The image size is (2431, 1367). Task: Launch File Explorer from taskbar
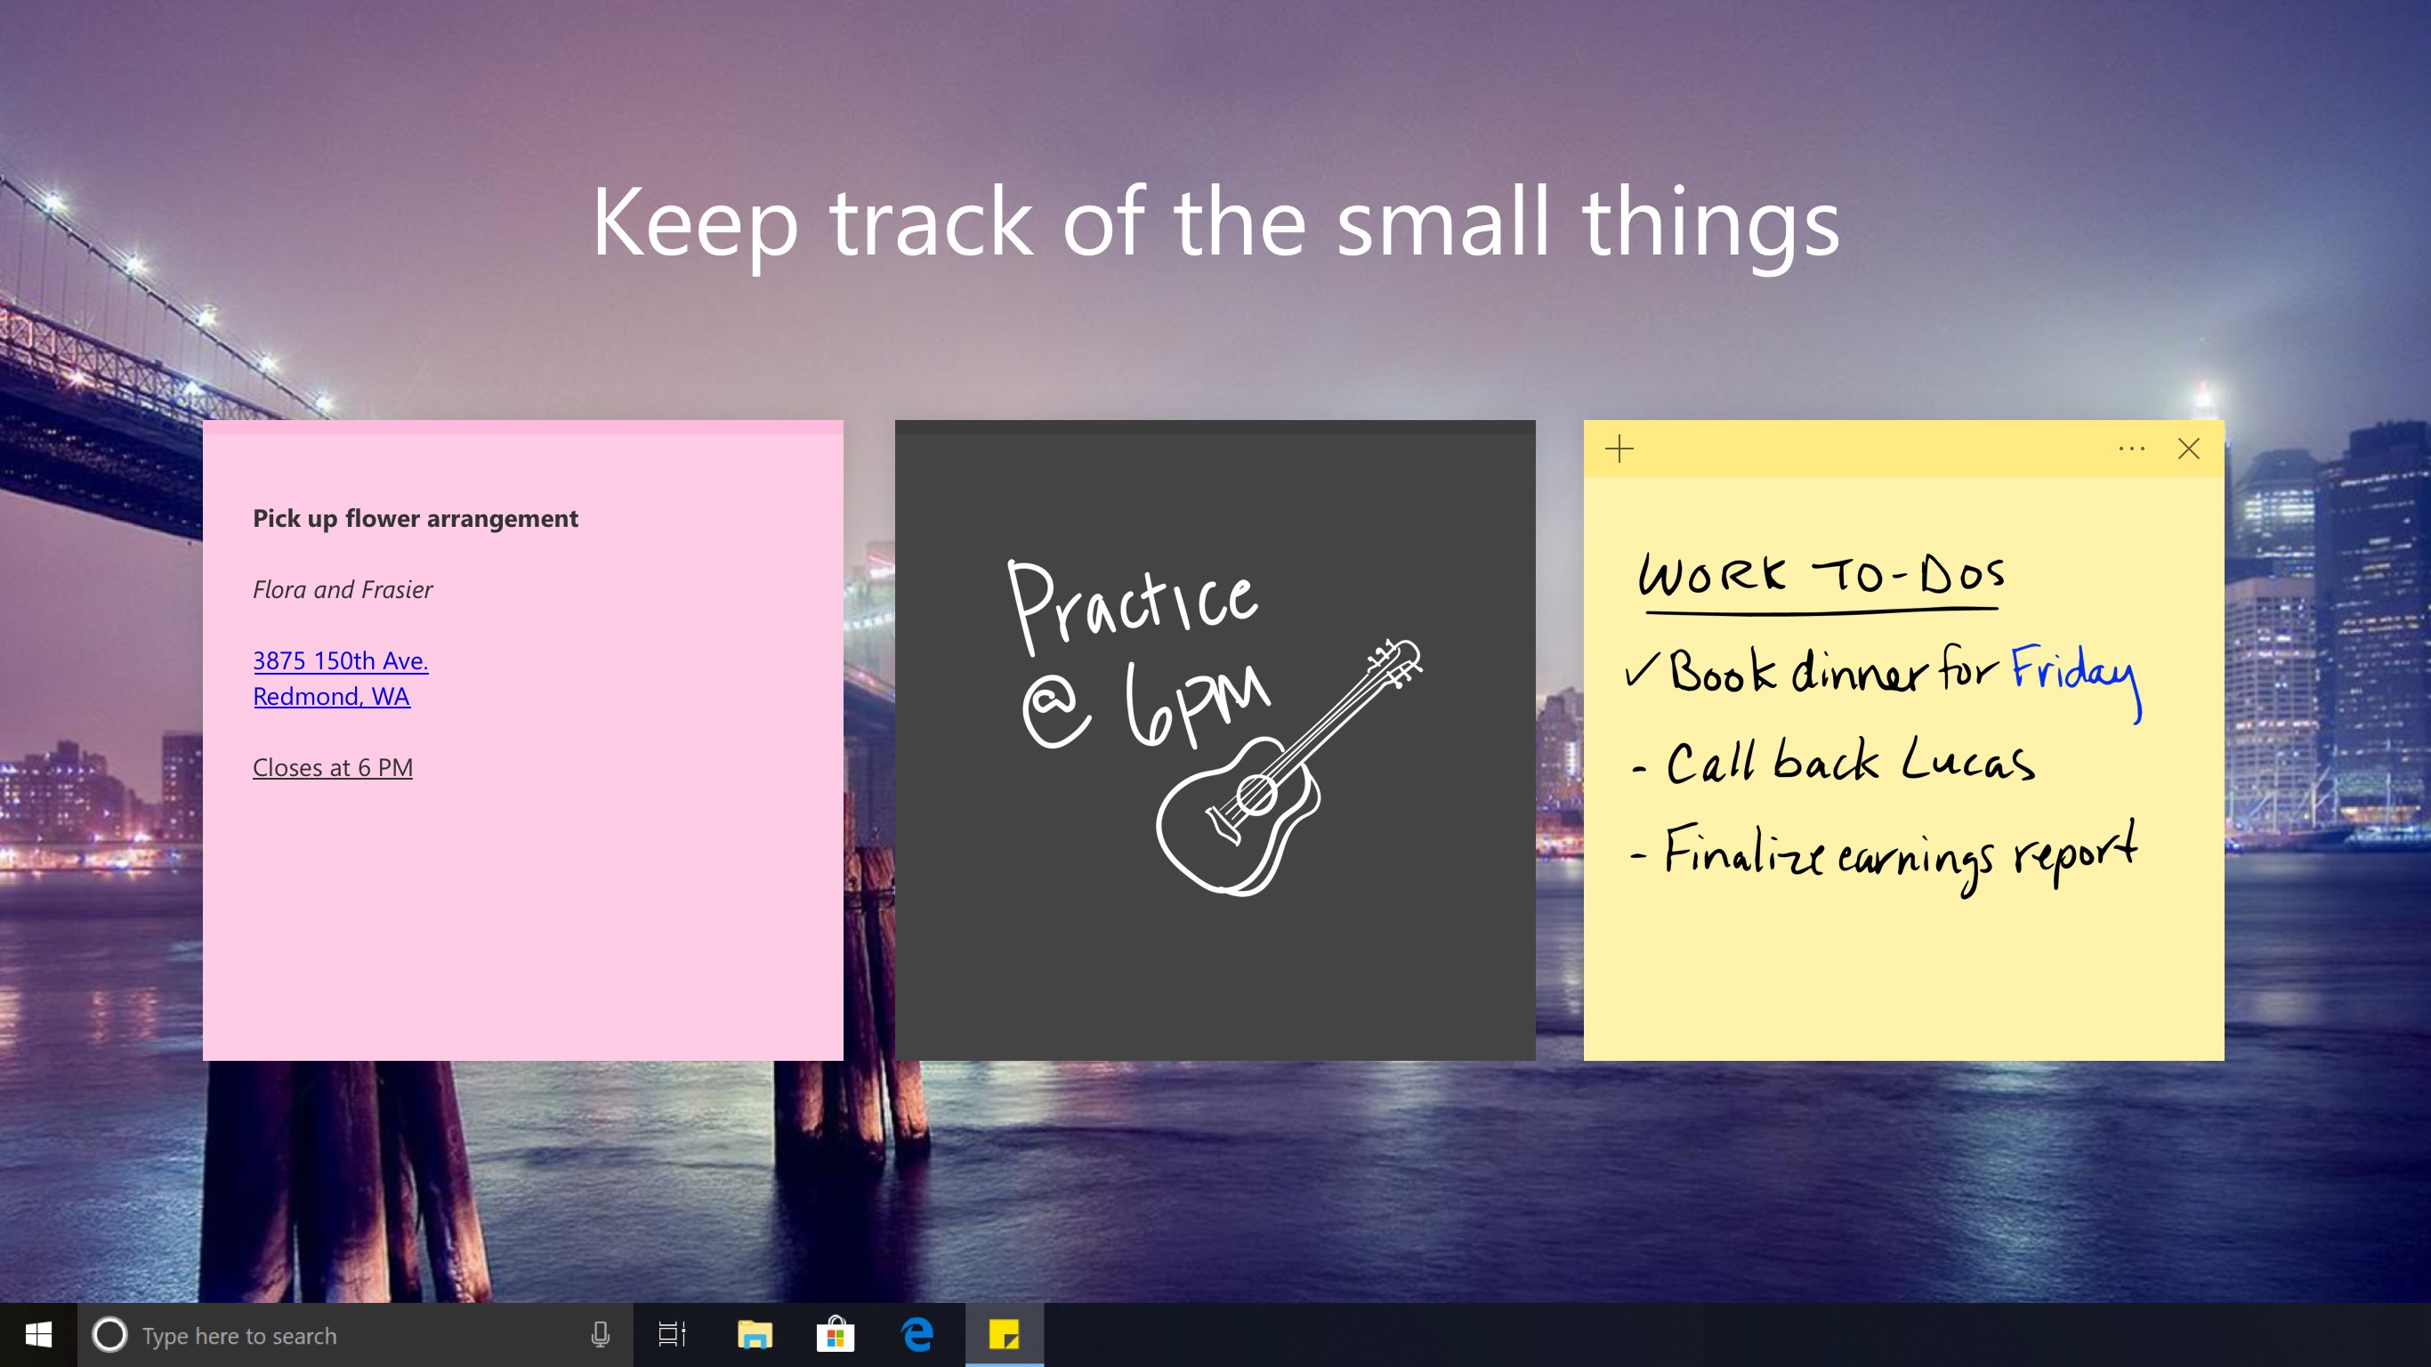(x=754, y=1335)
